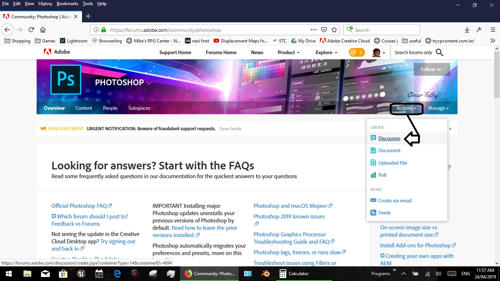Open the File menu

tap(5, 4)
